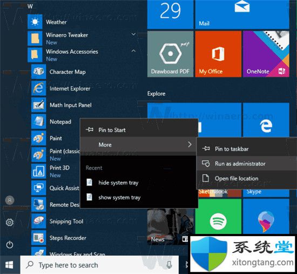This screenshot has width=297, height=274.
Task: Choose Run as administrator
Action: coord(247,164)
